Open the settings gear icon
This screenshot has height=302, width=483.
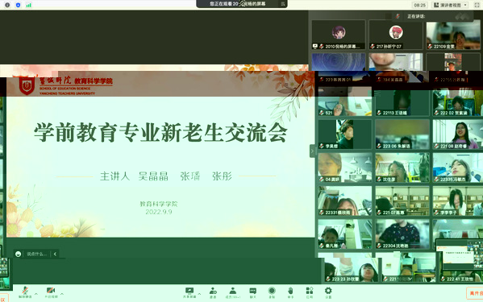point(328,292)
